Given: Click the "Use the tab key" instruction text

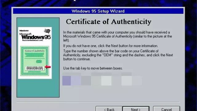Looking at the screenshot, I should pyautogui.click(x=93, y=68).
